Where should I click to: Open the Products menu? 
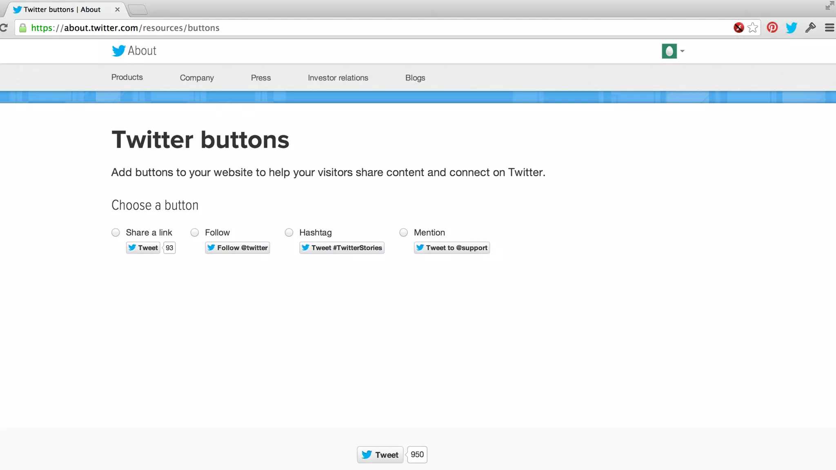[x=127, y=77]
